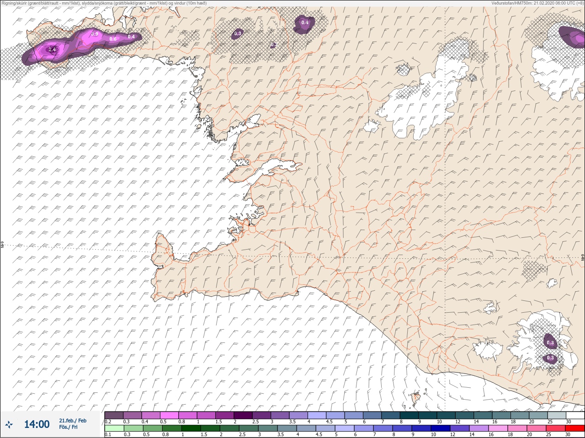Select the lavender 4 swatch, top legend row

tap(318, 415)
